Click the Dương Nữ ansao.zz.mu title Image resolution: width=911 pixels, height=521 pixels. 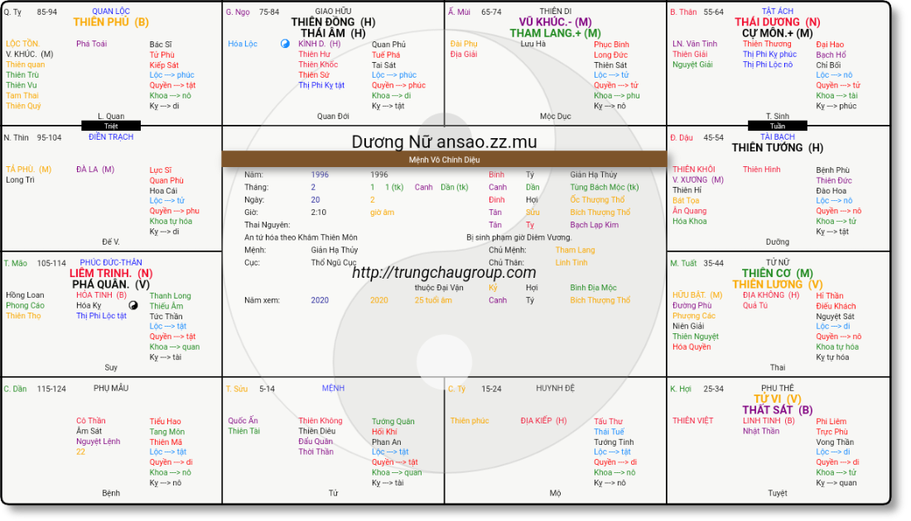tap(444, 141)
